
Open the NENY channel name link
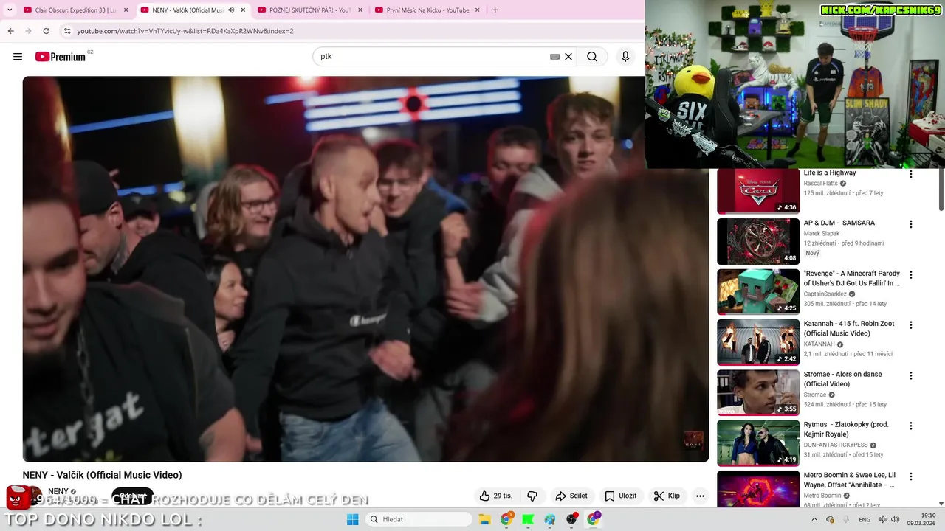[x=58, y=491]
